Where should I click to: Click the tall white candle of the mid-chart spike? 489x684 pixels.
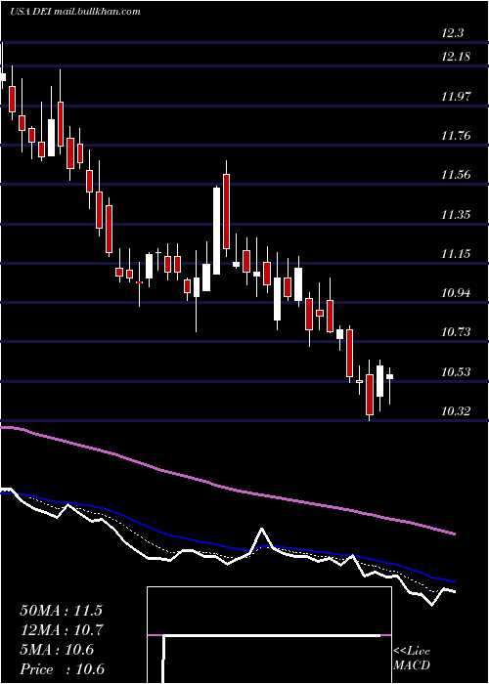click(x=216, y=231)
